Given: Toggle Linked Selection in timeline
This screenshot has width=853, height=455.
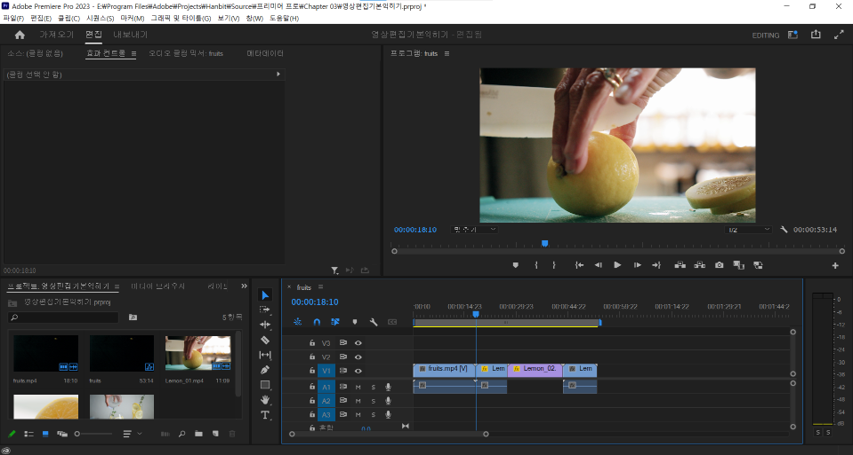Looking at the screenshot, I should pyautogui.click(x=335, y=322).
